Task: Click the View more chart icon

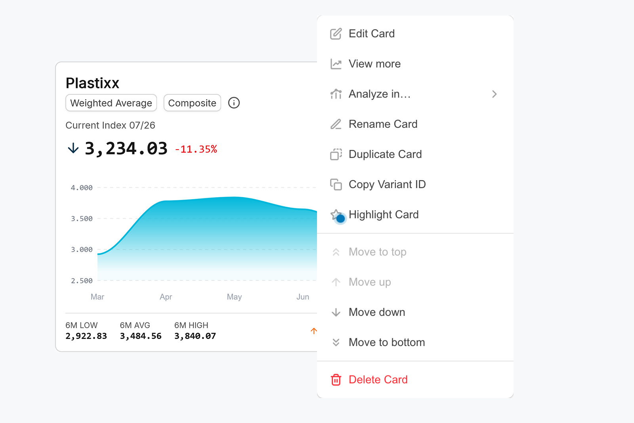Action: (336, 64)
